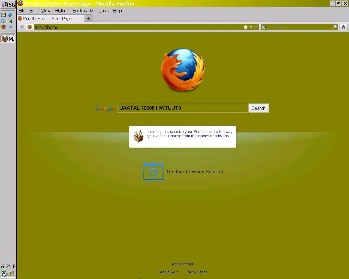Image resolution: width=349 pixels, height=279 pixels.
Task: Select the Mozilla Firefox Start Page tab
Action: [x=51, y=19]
